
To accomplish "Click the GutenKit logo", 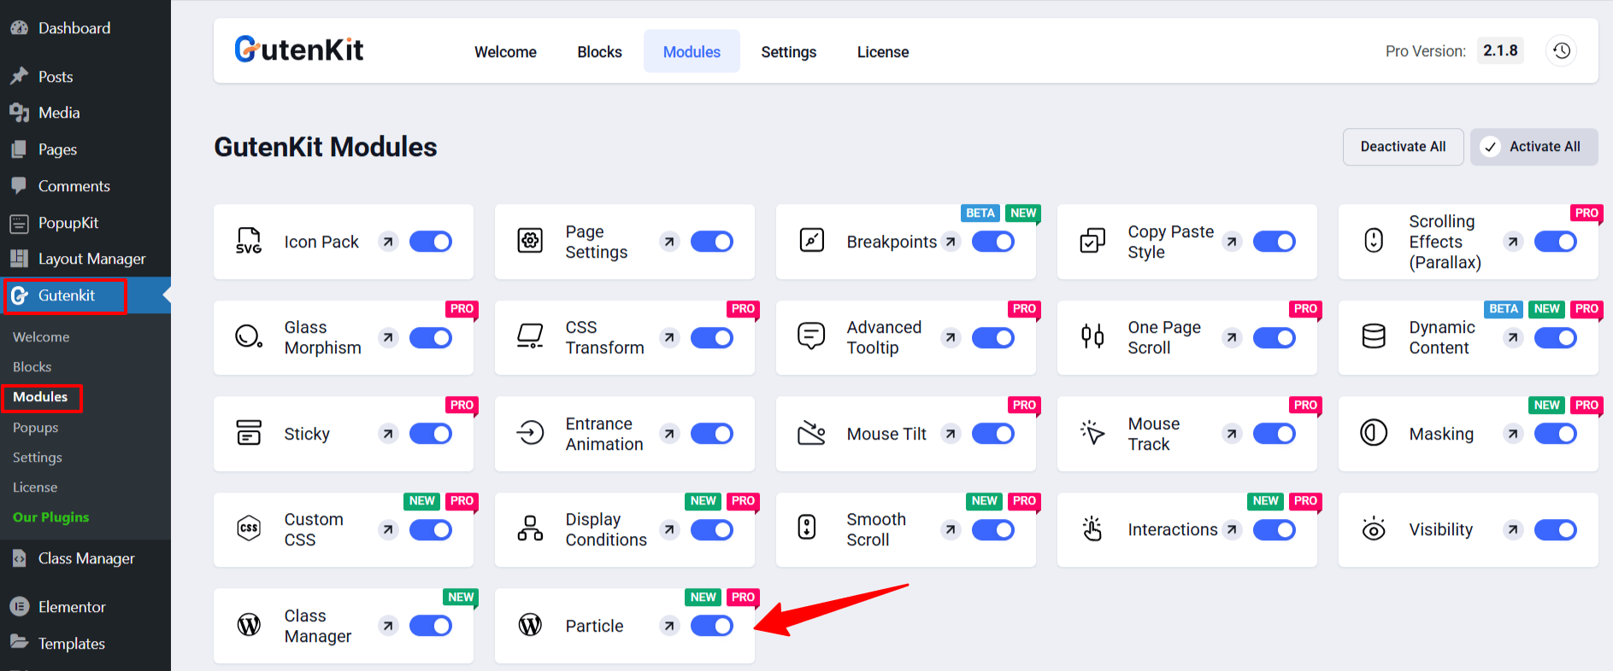I will [299, 50].
